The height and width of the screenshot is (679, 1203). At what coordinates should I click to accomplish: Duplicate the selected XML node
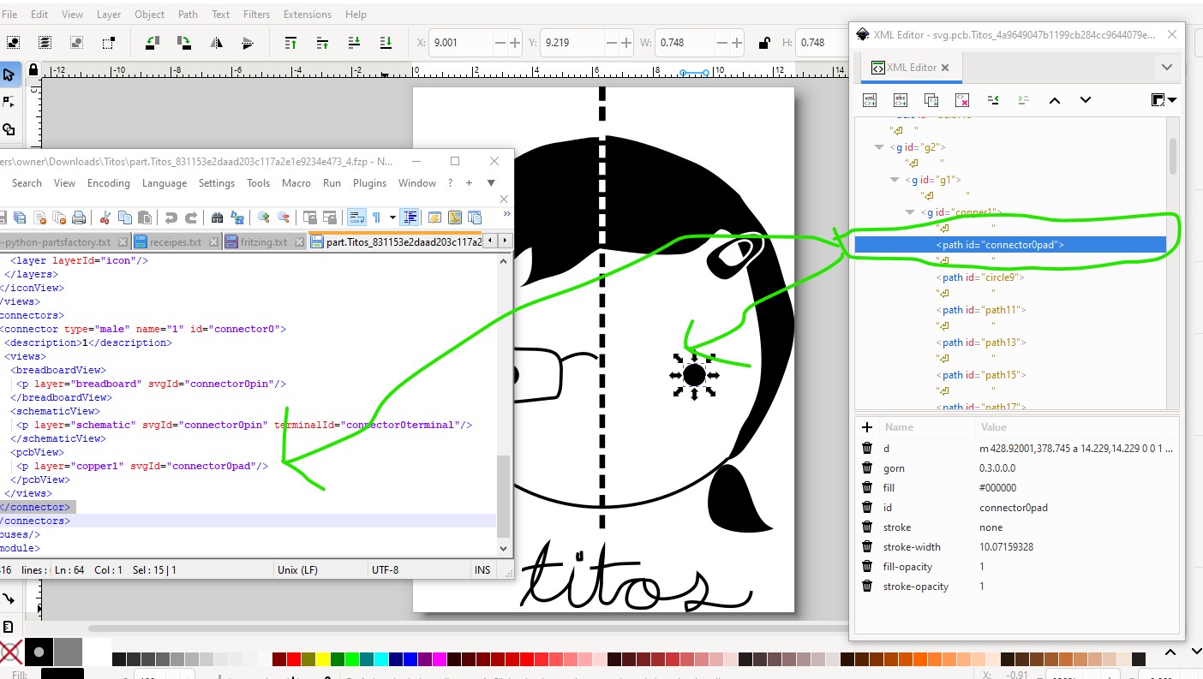931,100
